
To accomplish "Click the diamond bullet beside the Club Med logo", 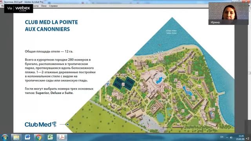I will point(68,124).
